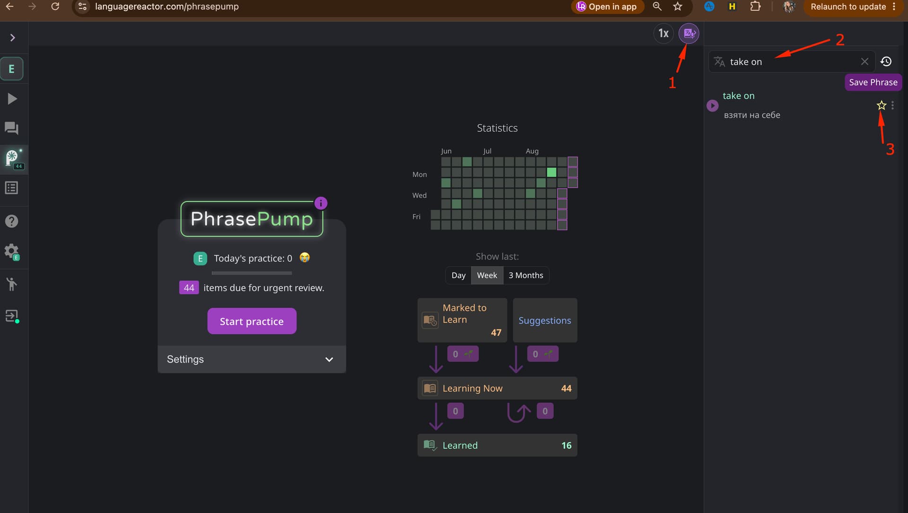The height and width of the screenshot is (513, 908).
Task: Open the help question mark icon
Action: tap(12, 221)
